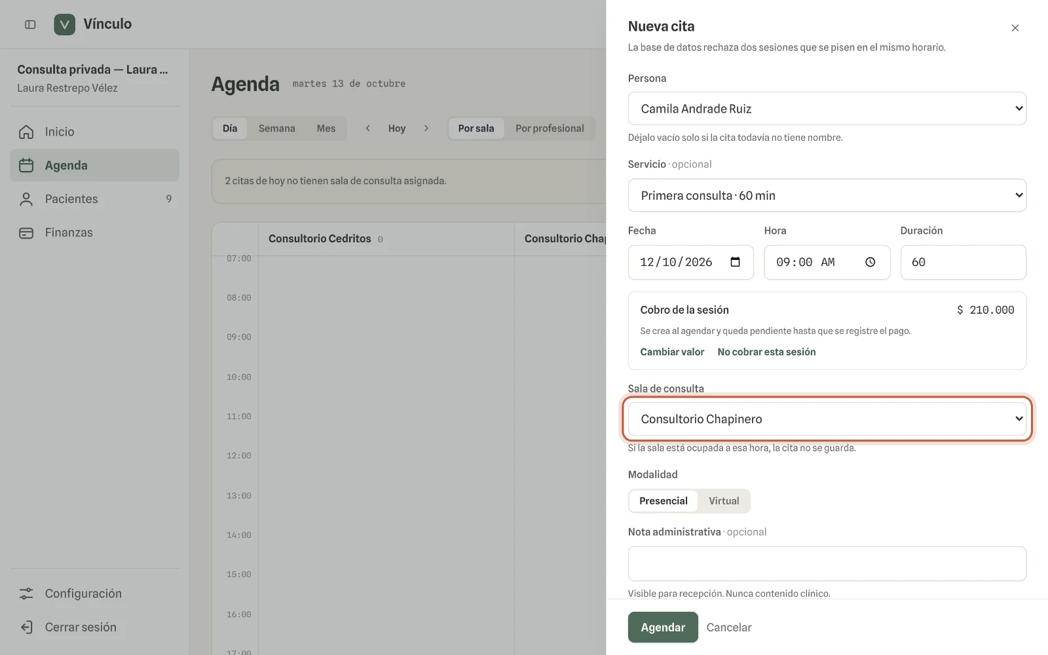1048x655 pixels.
Task: Click the Pacientes person icon
Action: [x=26, y=199]
